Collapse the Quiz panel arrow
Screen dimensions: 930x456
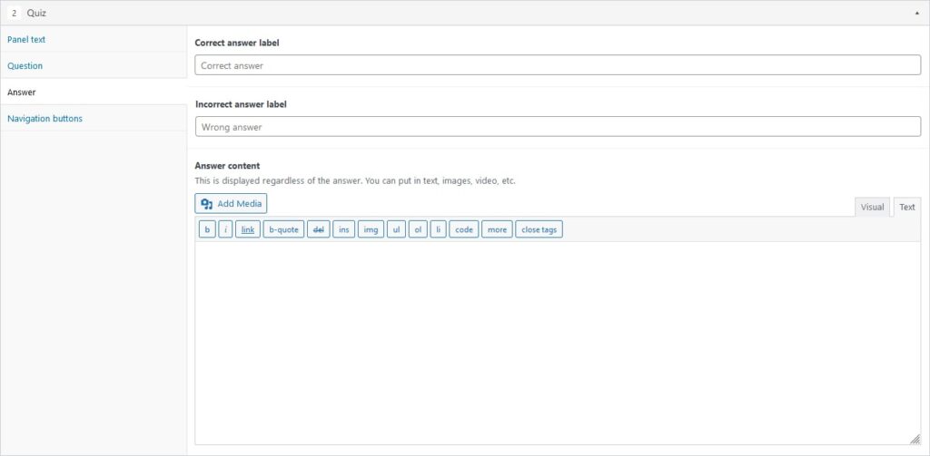(917, 13)
